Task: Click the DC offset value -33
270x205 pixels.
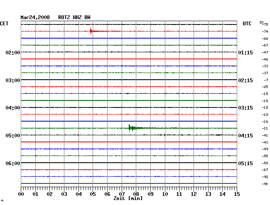Action: point(265,66)
